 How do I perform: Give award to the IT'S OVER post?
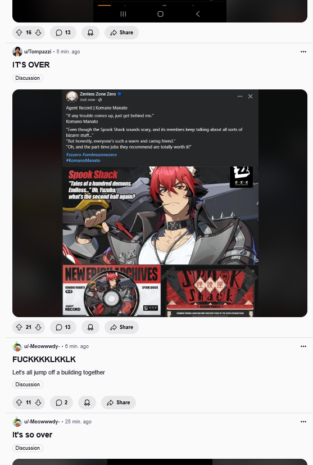pos(90,327)
